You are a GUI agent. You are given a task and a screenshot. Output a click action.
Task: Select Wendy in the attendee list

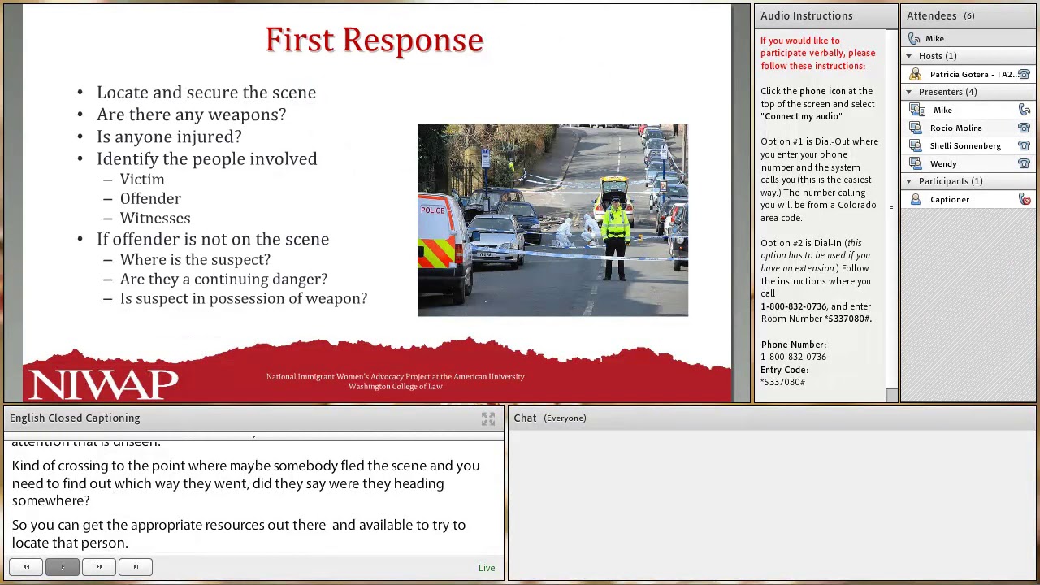[968, 164]
